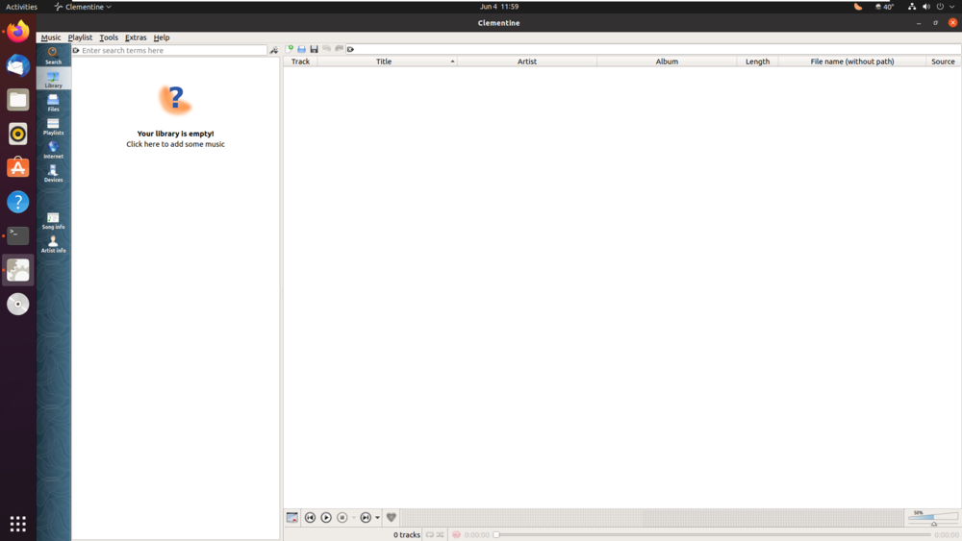Skip to the next track
The image size is (962, 541).
pos(366,518)
